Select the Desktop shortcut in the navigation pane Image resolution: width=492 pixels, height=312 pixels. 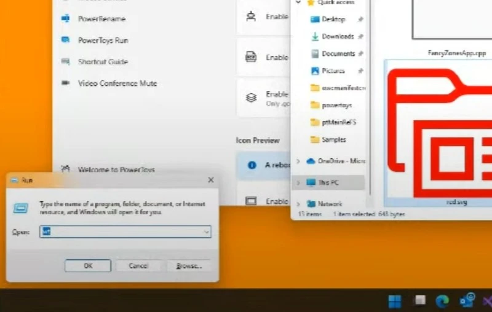click(x=333, y=19)
